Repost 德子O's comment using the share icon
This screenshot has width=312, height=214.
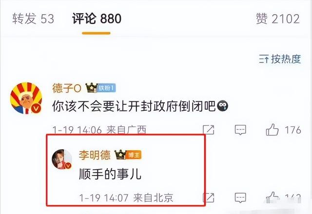point(208,130)
